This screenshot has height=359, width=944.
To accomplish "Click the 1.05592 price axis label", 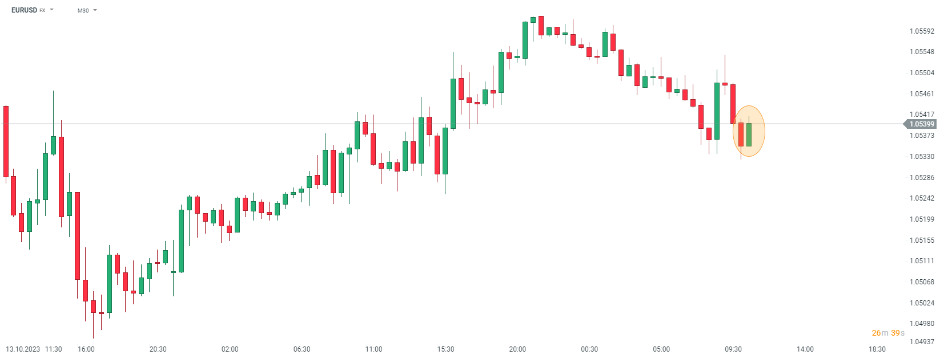I will tap(922, 31).
